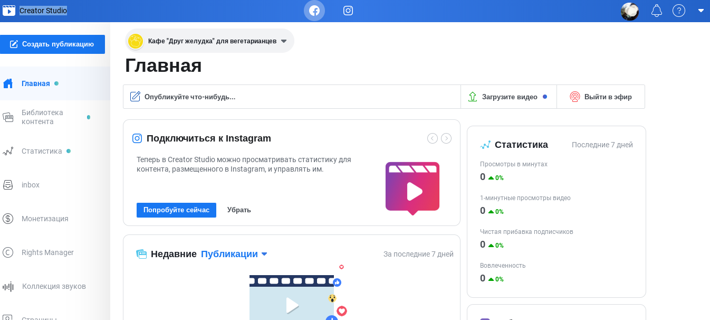
Task: Click Вовлеченность metric label
Action: coord(503,266)
